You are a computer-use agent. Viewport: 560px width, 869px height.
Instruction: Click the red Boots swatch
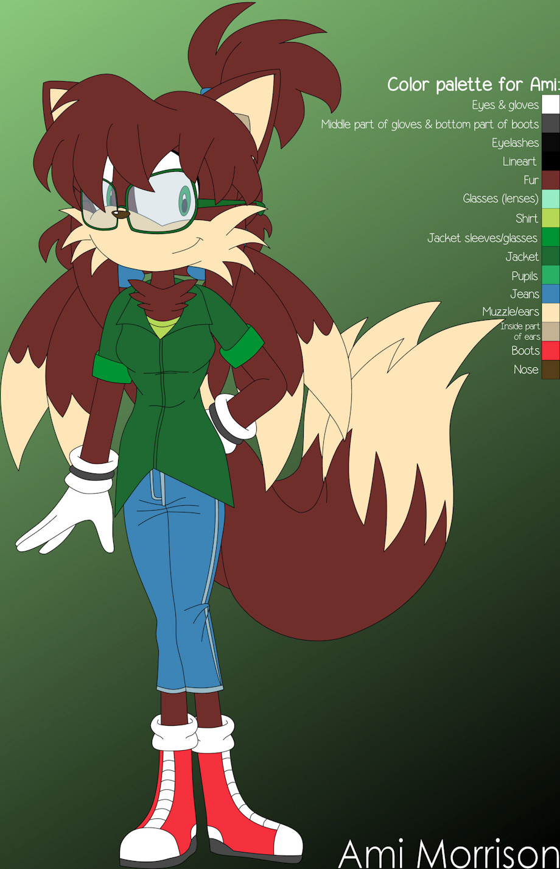coord(551,350)
